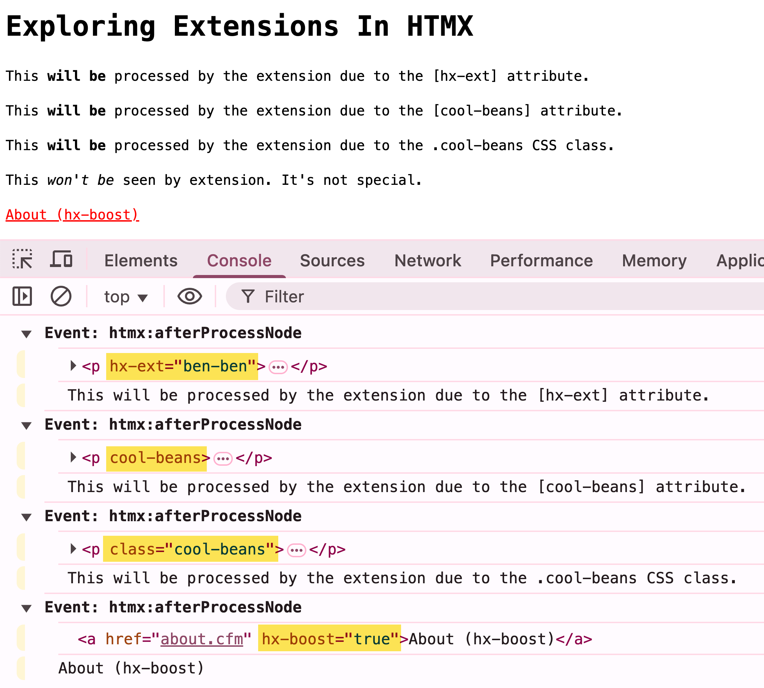Viewport: 764px width, 688px height.
Task: Collapse the last htmx:afterProcessNode event group
Action: [x=26, y=608]
